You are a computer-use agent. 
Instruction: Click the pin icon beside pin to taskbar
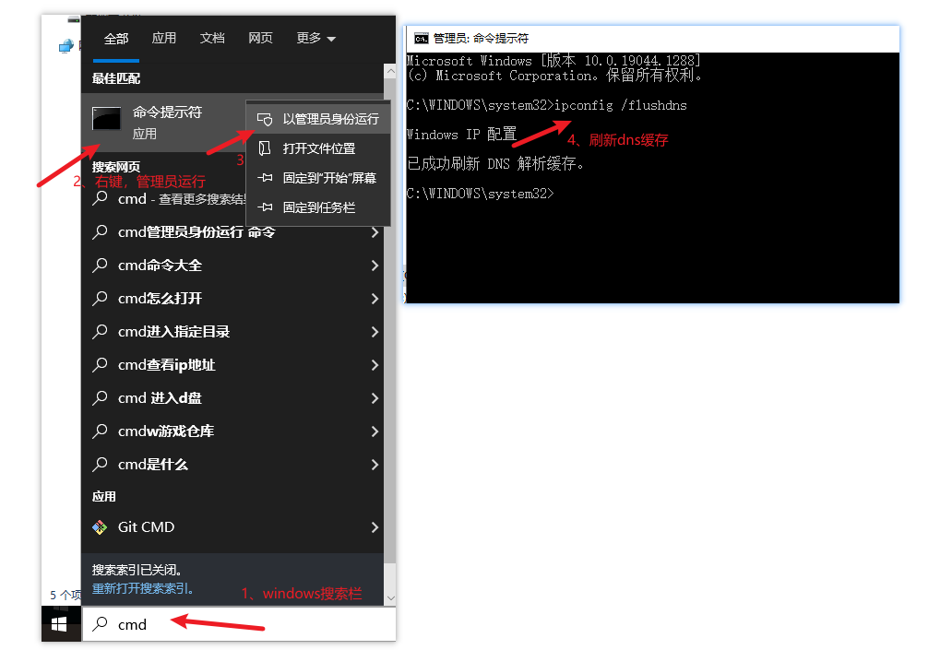(x=265, y=207)
